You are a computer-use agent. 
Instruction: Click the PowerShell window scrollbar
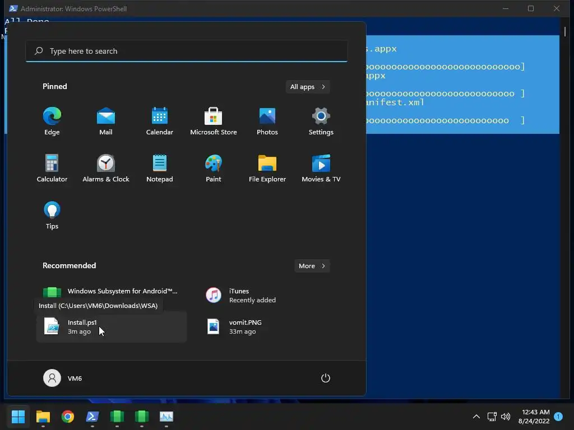pos(565,32)
